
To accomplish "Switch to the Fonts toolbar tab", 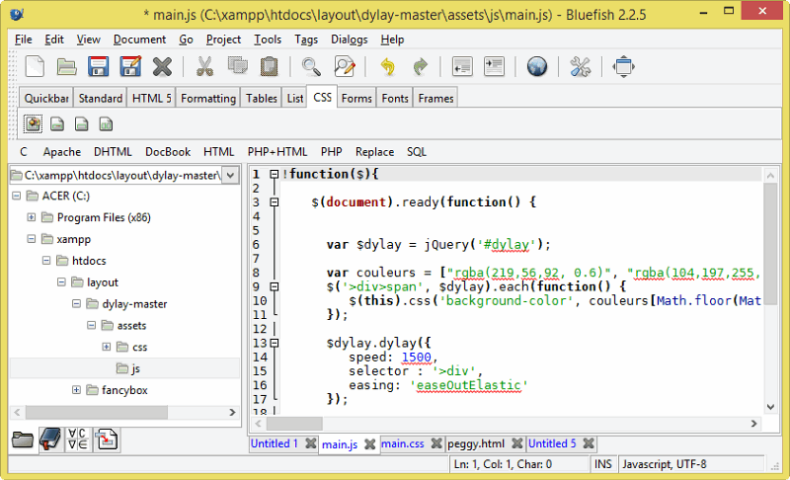I will tap(395, 98).
